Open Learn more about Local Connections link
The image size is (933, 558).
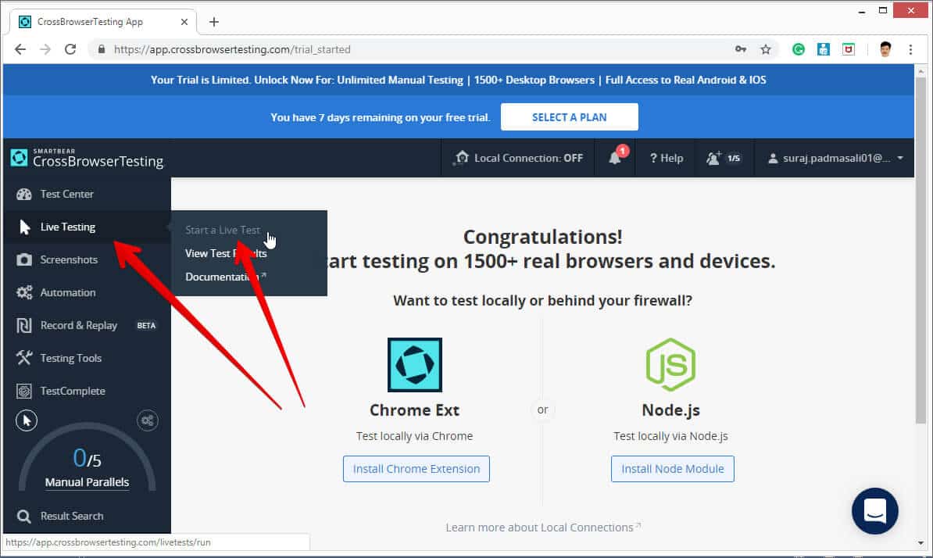[x=542, y=527]
